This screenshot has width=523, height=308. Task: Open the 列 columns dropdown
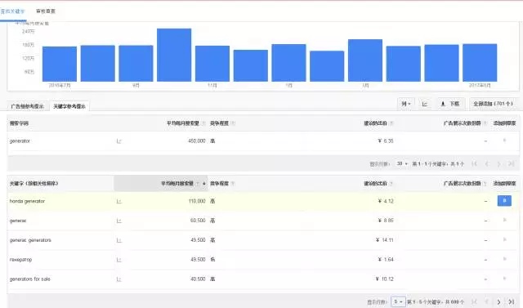(406, 104)
